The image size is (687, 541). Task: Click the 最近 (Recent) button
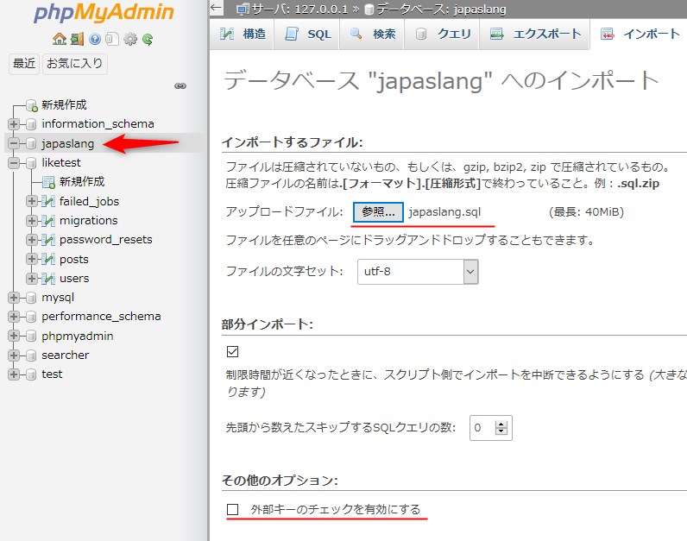point(24,63)
